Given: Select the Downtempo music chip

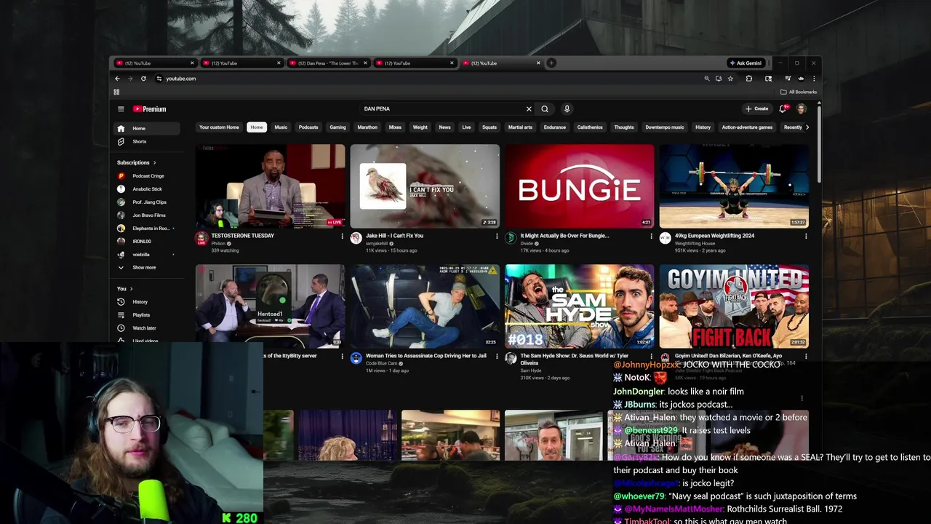Looking at the screenshot, I should [665, 127].
